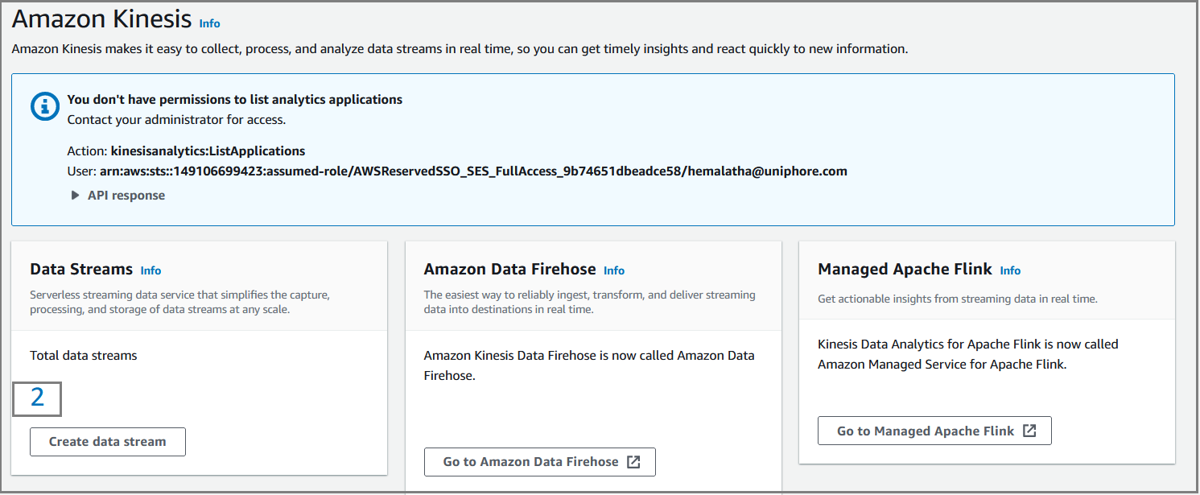
Task: Click the API response label text
Action: [x=126, y=196]
